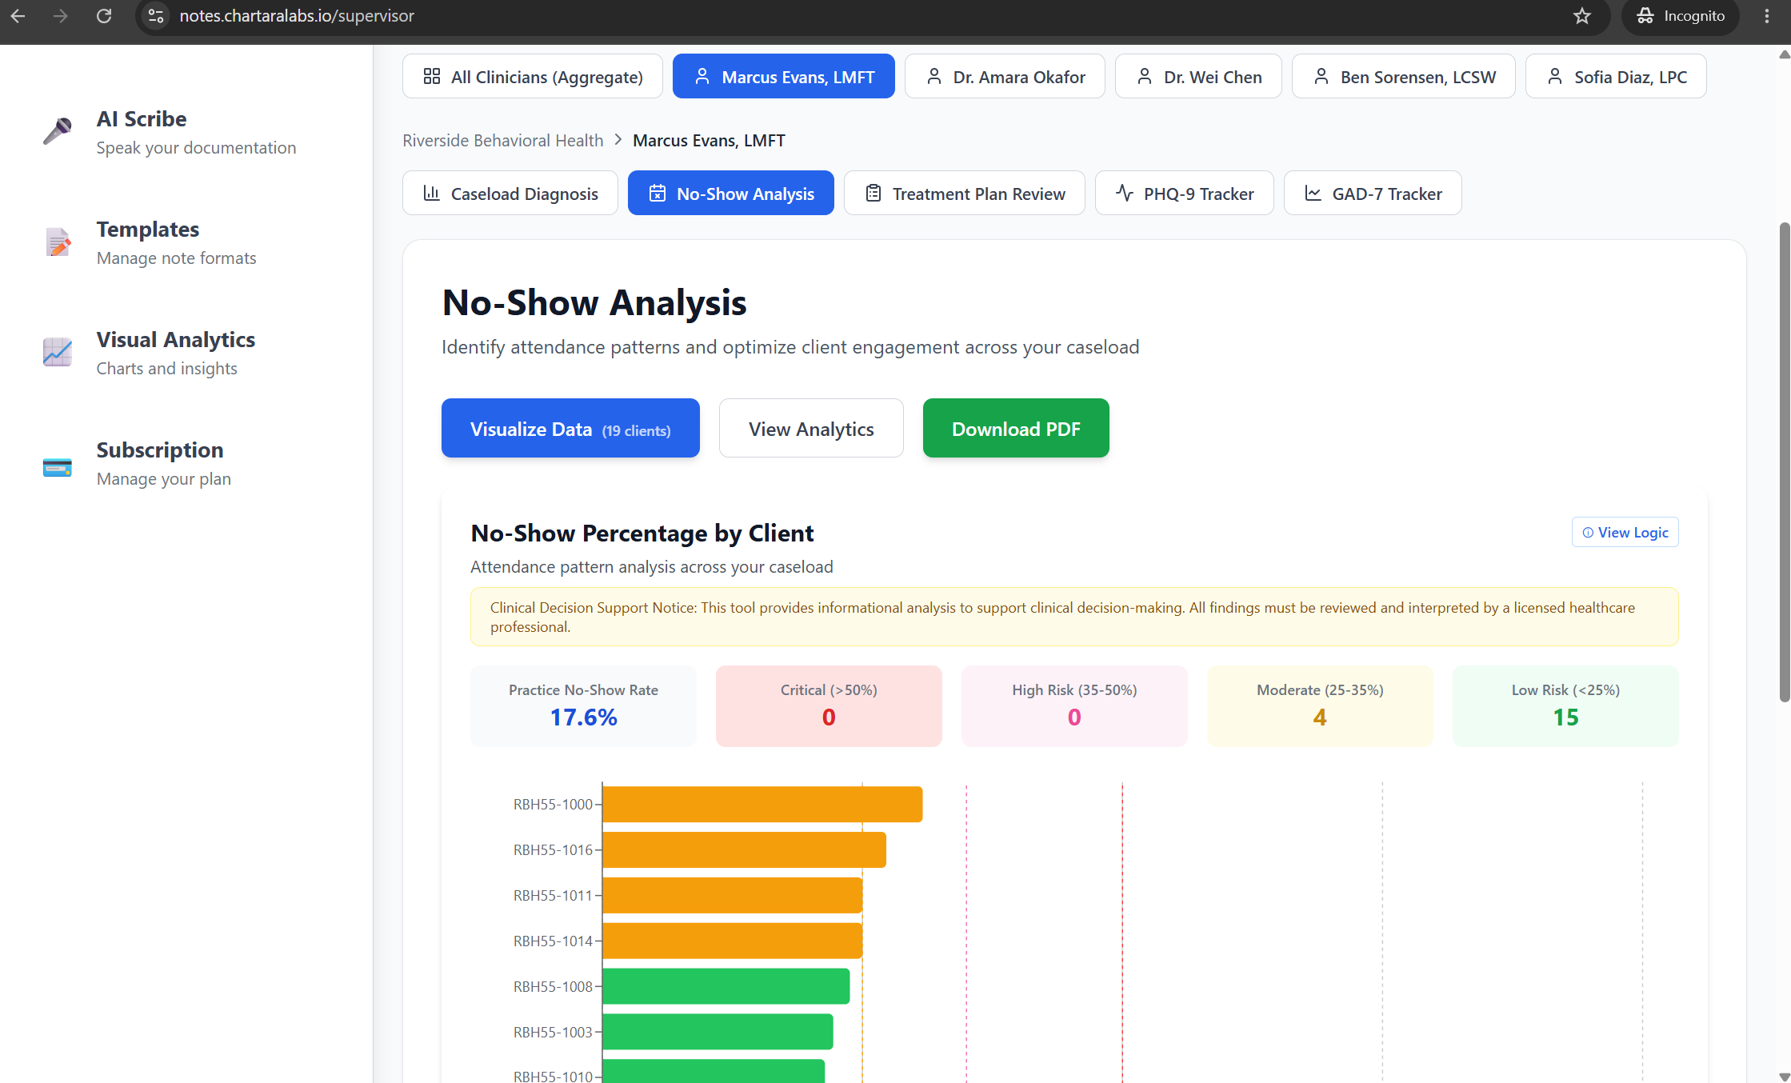Click the line chart icon on GAD-7 Tracker
This screenshot has width=1791, height=1083.
(x=1313, y=193)
